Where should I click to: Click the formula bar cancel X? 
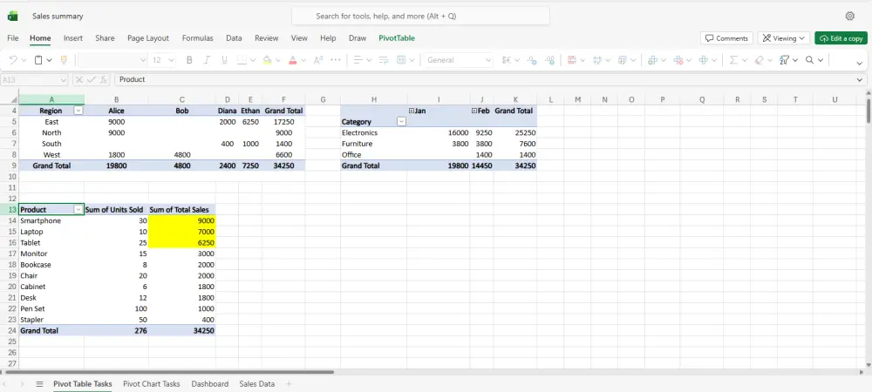tap(79, 80)
